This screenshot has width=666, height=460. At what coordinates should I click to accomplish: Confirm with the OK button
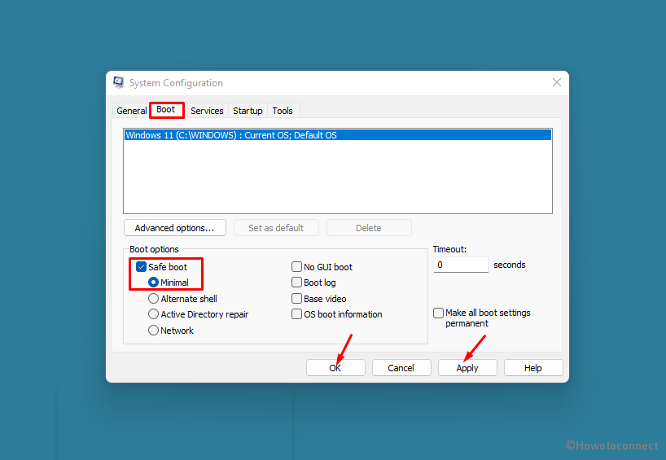click(335, 368)
